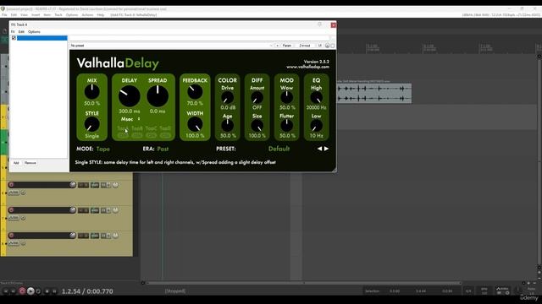
Task: Click the volume knob on track 7
Action: (x=73, y=210)
